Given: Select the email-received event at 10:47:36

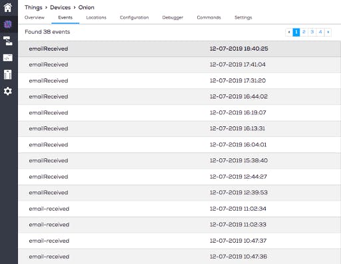Looking at the screenshot, I should pyautogui.click(x=180, y=257).
